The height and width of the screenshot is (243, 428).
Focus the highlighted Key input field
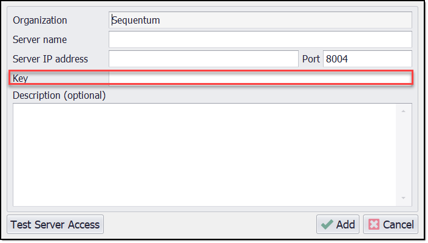[x=260, y=78]
